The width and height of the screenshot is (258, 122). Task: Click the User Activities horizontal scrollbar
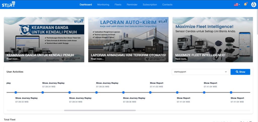tap(100, 110)
